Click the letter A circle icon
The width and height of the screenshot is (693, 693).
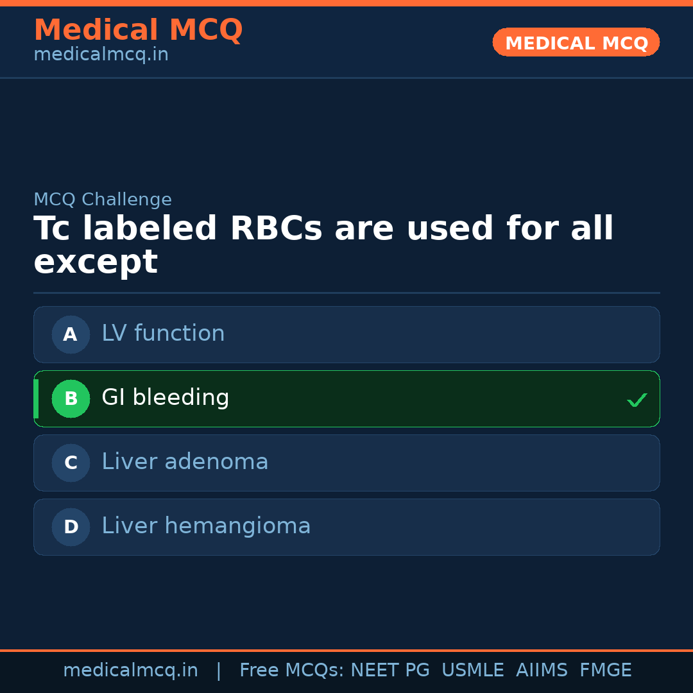(x=71, y=334)
